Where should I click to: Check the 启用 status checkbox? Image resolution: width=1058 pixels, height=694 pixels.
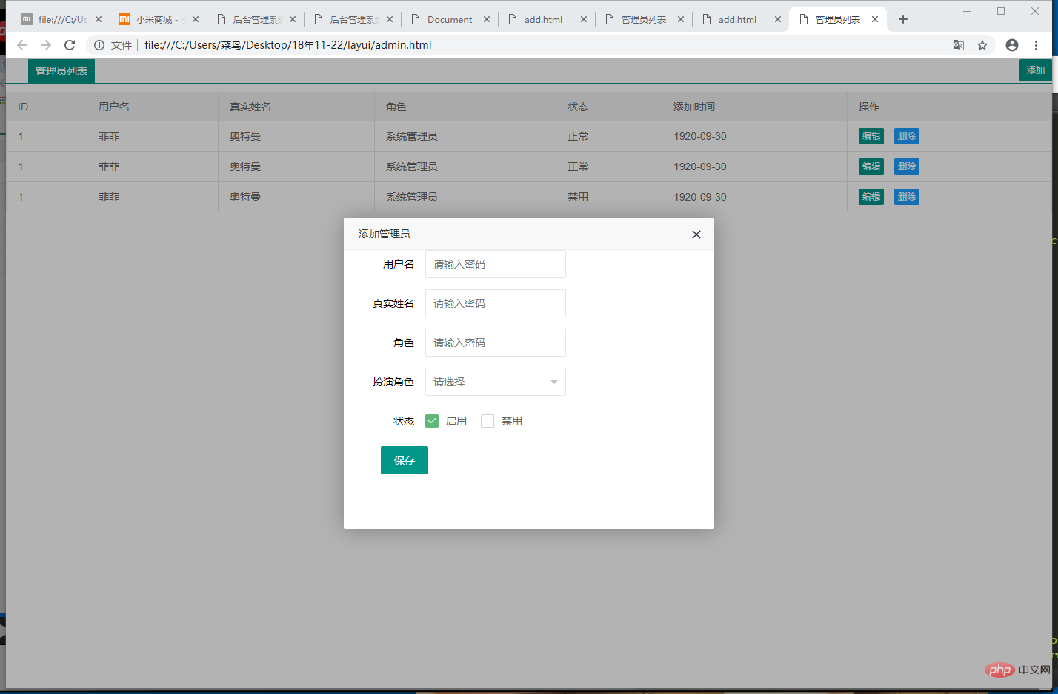point(432,421)
